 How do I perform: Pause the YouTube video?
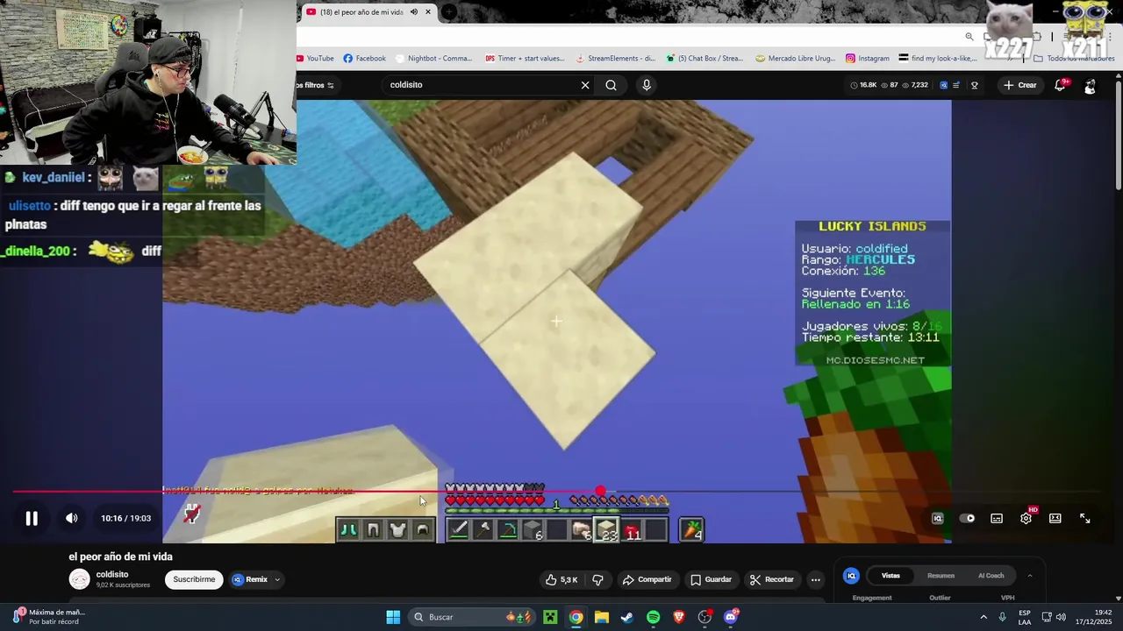coord(32,518)
